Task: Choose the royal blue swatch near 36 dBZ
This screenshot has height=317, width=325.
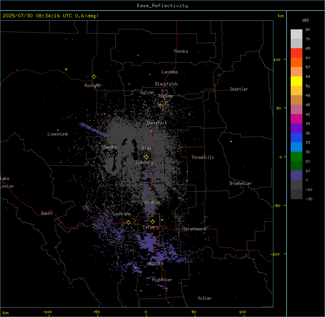Action: (296, 137)
